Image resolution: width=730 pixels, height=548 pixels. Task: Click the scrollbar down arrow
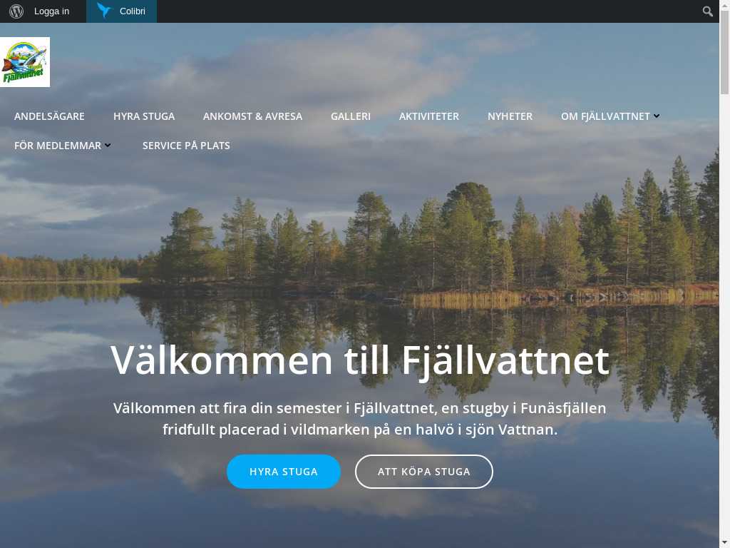(x=724, y=543)
